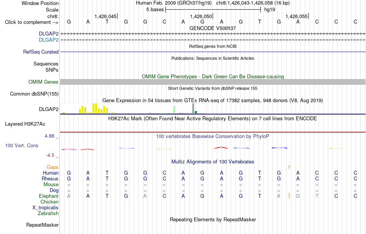Click the gray OMIM Genes bar
The height and width of the screenshot is (234, 366).
point(213,82)
